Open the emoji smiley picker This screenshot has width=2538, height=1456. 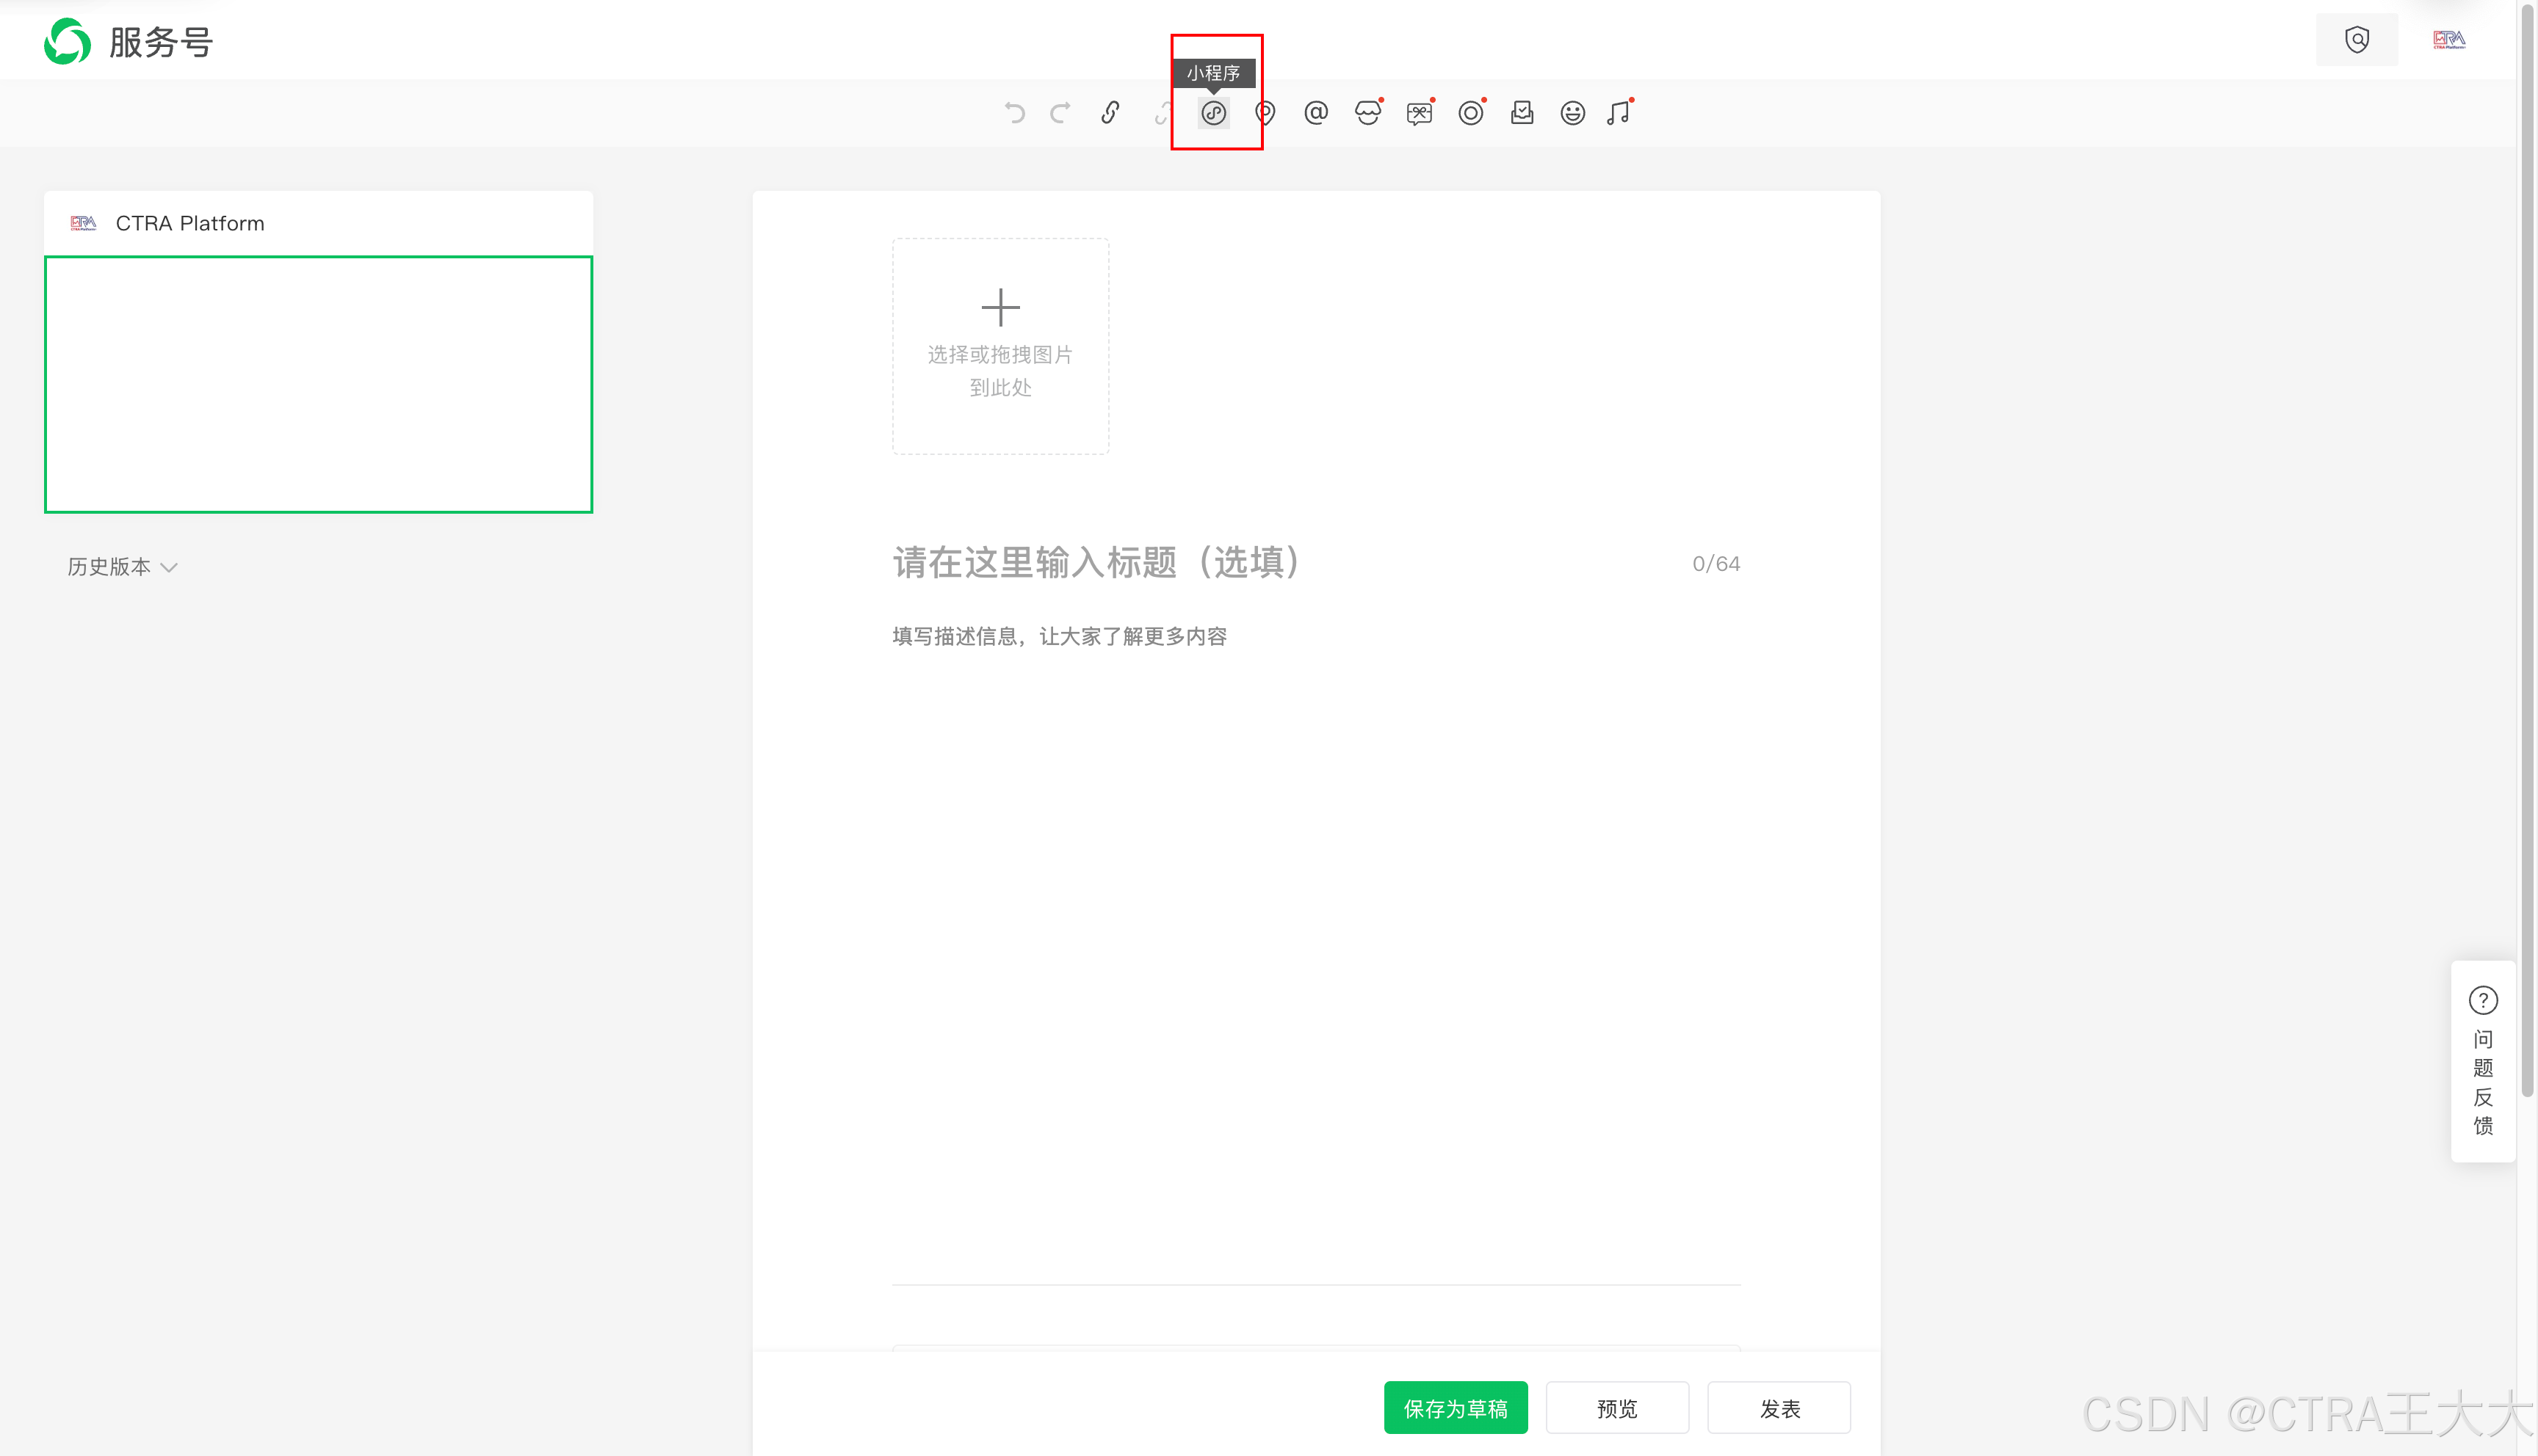click(x=1572, y=113)
